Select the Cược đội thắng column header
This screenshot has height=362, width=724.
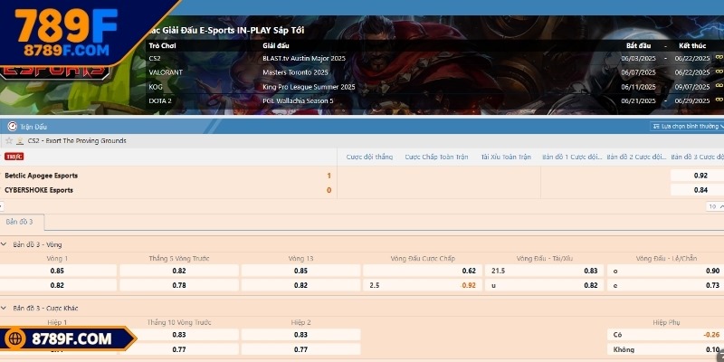point(369,157)
